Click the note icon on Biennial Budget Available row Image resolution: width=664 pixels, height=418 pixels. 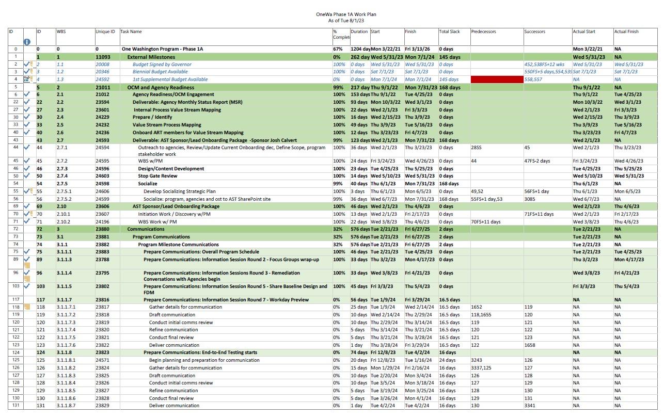(32, 72)
